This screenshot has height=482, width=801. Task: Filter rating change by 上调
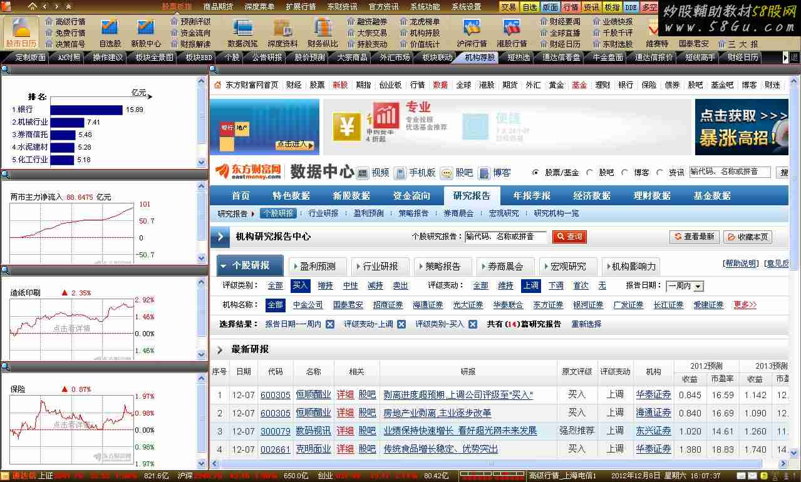click(530, 285)
